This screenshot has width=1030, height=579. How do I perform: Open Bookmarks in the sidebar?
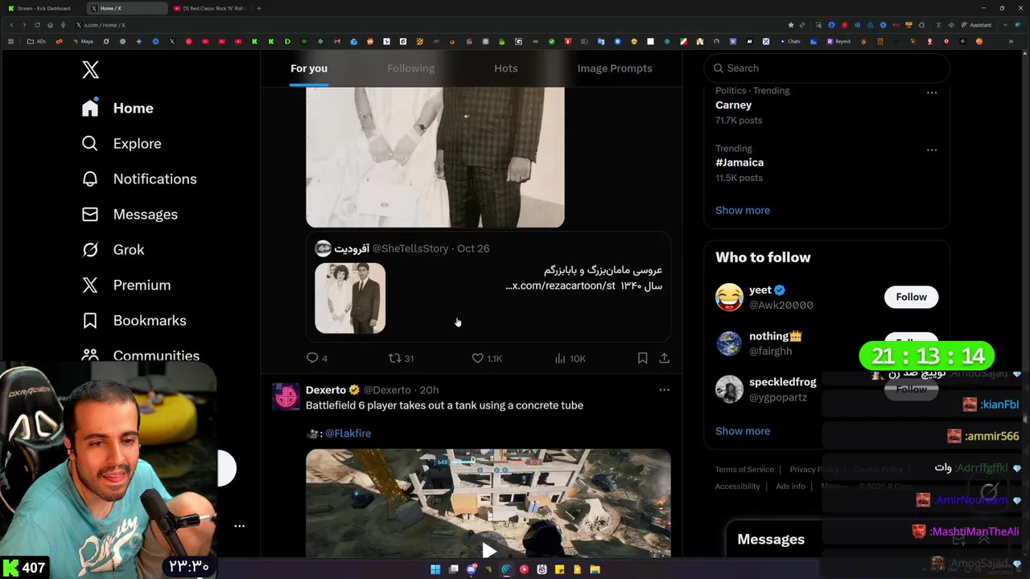[134, 320]
